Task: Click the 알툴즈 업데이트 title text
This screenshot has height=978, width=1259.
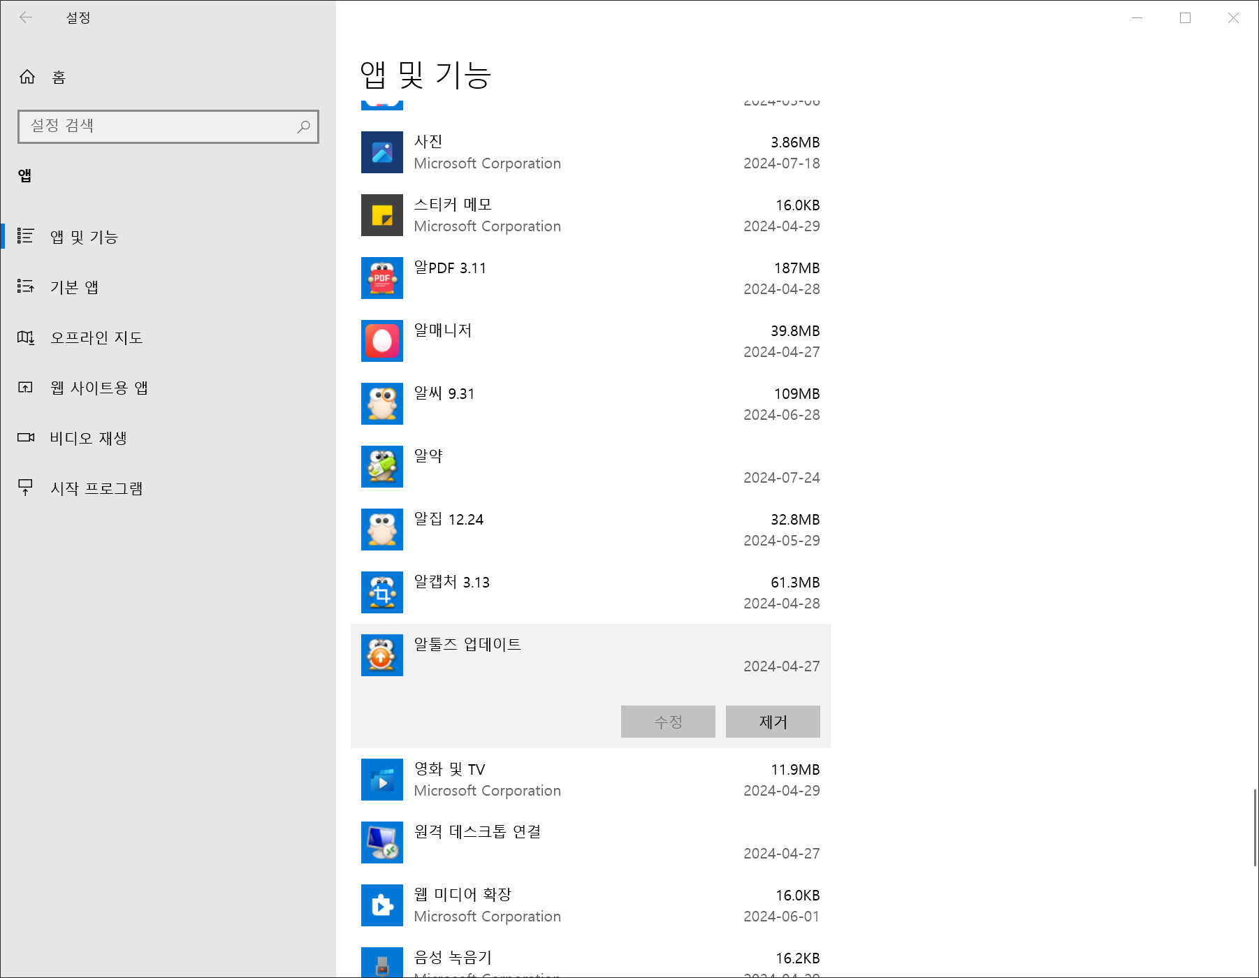Action: pyautogui.click(x=467, y=645)
